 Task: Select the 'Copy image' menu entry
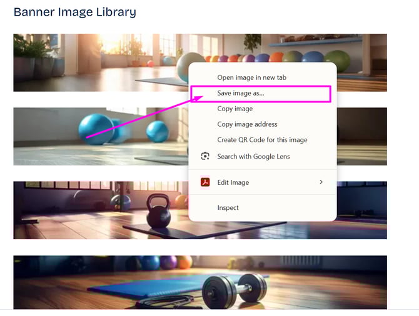[235, 109]
